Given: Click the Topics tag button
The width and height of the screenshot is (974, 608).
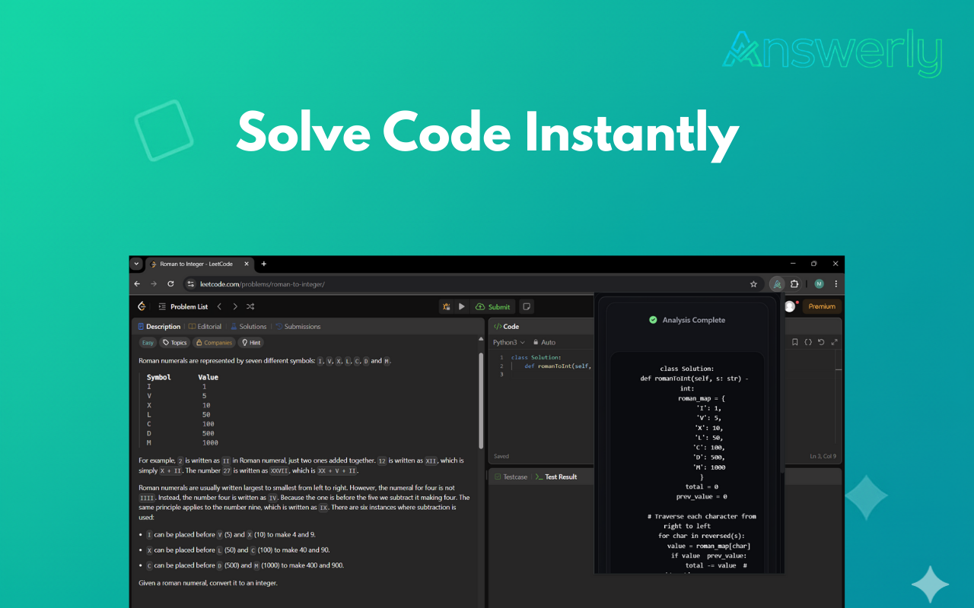Looking at the screenshot, I should [x=175, y=343].
